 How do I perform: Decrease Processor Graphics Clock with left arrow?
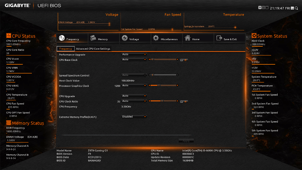pyautogui.click(x=149, y=85)
